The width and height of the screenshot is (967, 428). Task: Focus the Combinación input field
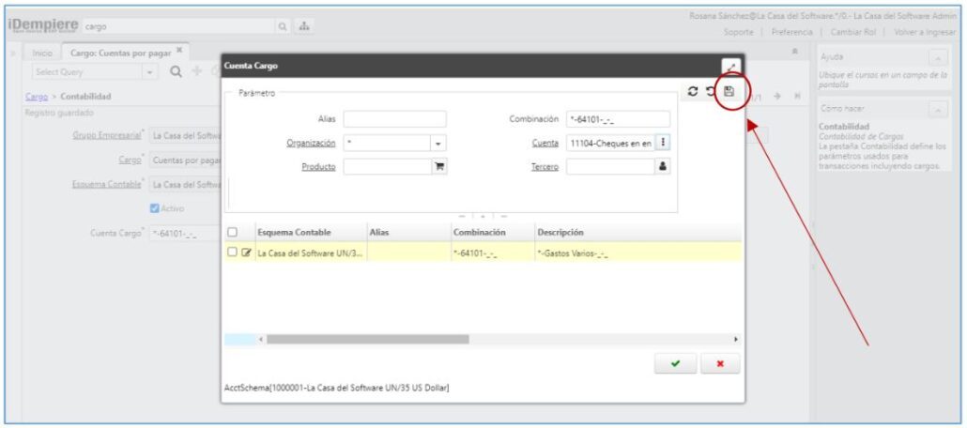pyautogui.click(x=618, y=119)
